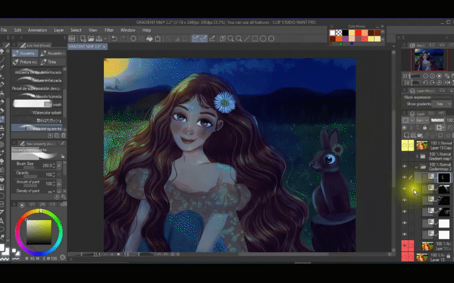Click the Undo arrow in the toolbar
This screenshot has height=283, width=454.
pos(114,38)
